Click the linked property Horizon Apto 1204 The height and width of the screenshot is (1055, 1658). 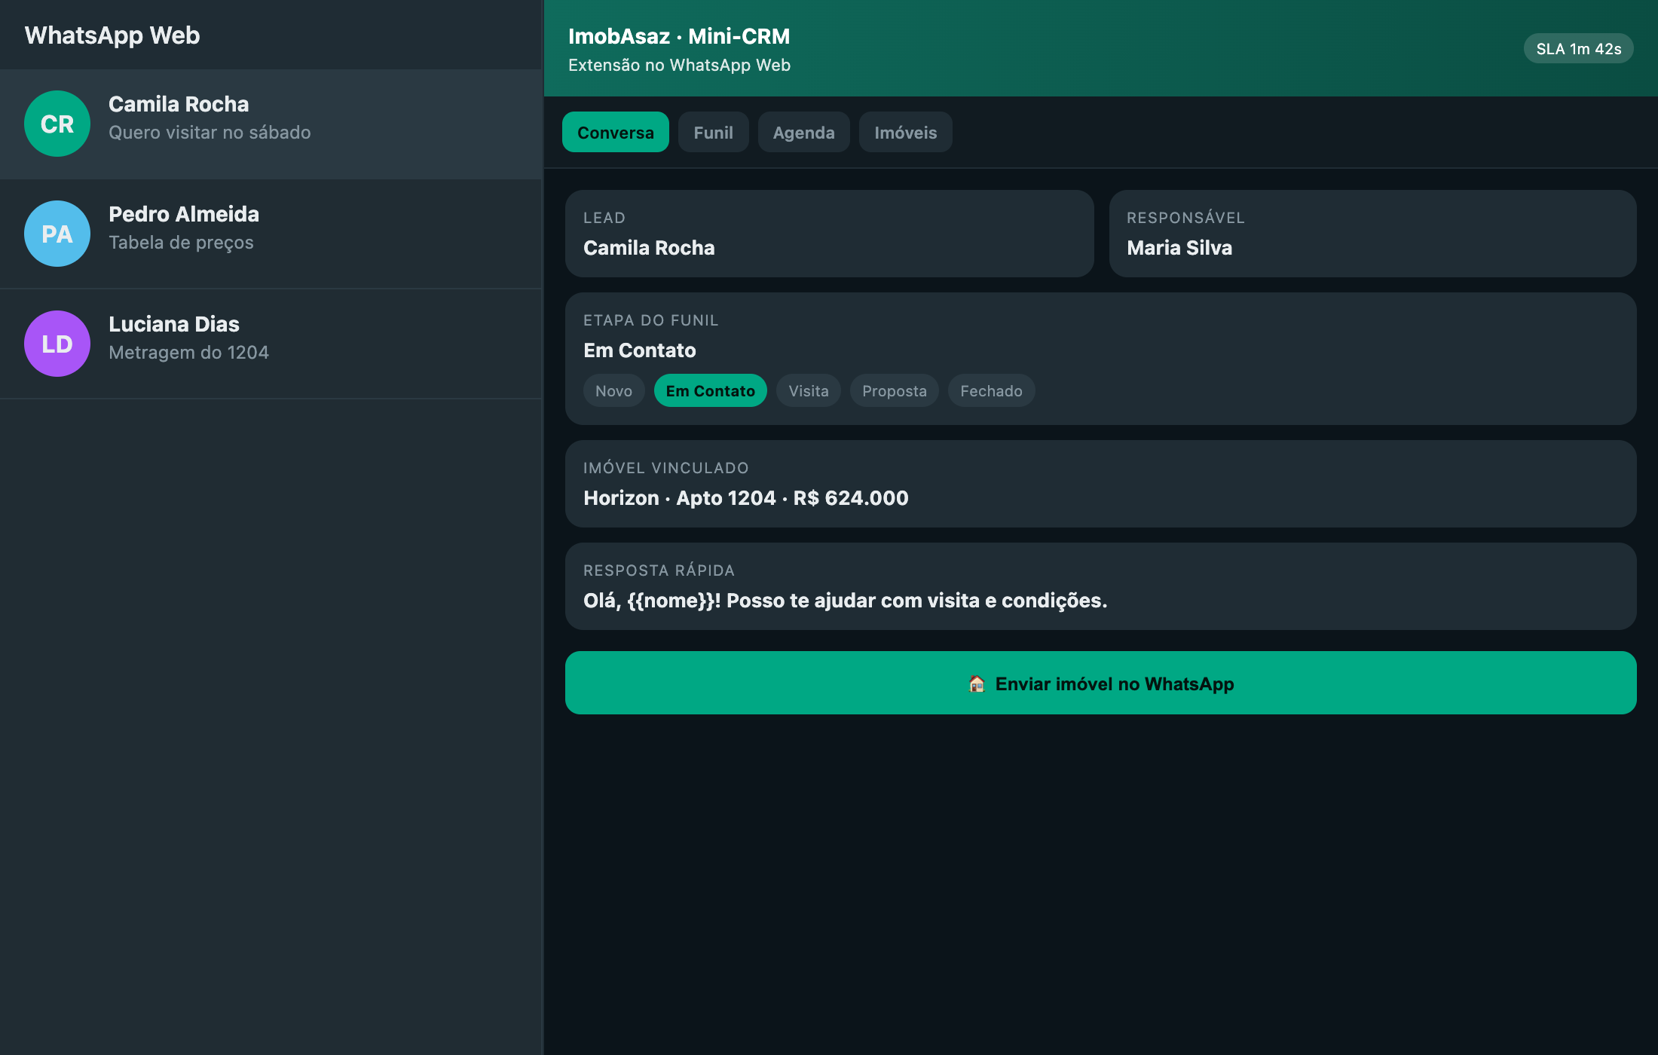745,498
